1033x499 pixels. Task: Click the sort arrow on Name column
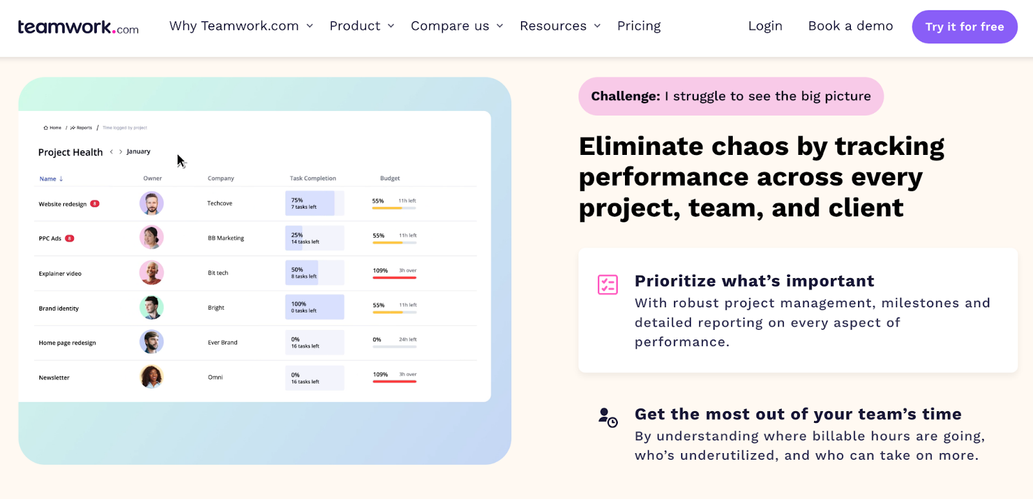(x=61, y=179)
